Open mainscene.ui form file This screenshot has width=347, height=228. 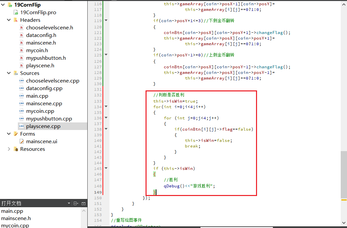click(x=41, y=142)
